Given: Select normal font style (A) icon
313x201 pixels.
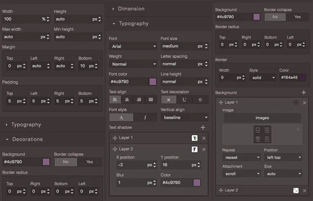Looking at the screenshot, I should click(x=121, y=117).
